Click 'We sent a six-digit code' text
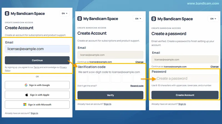 click(109, 72)
